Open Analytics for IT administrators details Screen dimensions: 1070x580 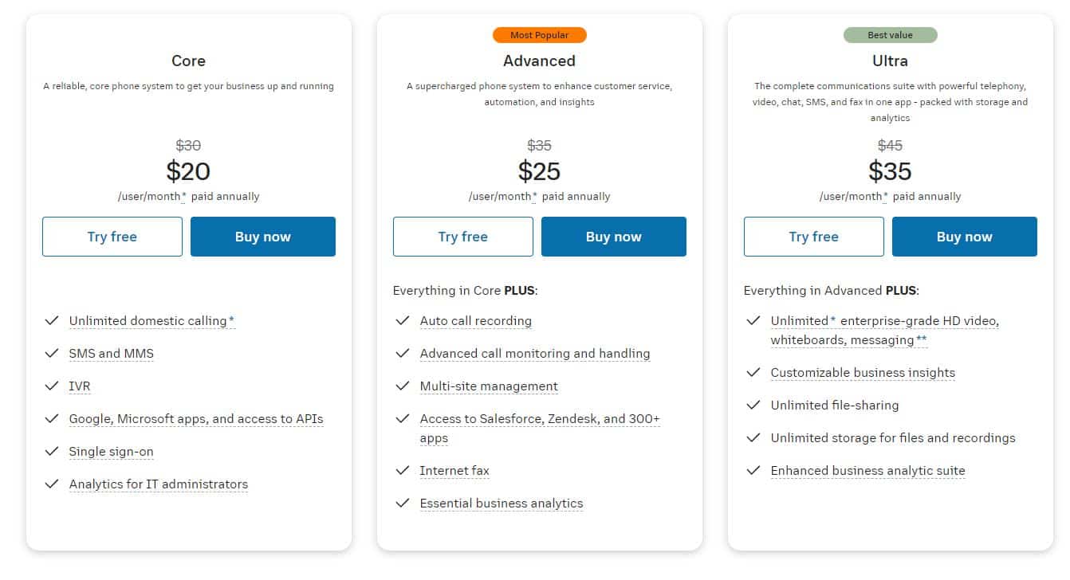pos(159,484)
